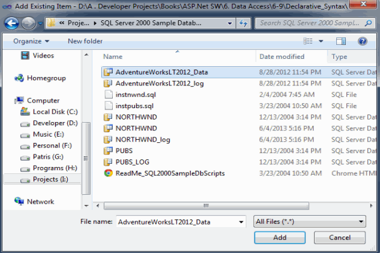Viewport: 380px width, 253px height.
Task: Click file list scroll right arrow
Action: 371,206
